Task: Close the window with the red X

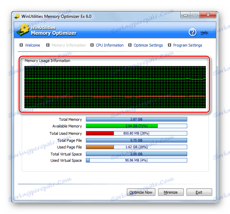Action: pyautogui.click(x=208, y=15)
